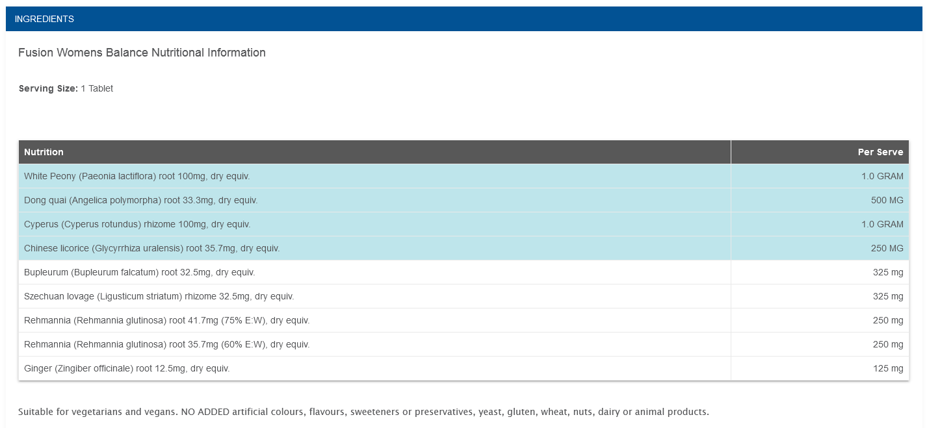
Task: Click the "Nutrition" column header
Action: 44,152
